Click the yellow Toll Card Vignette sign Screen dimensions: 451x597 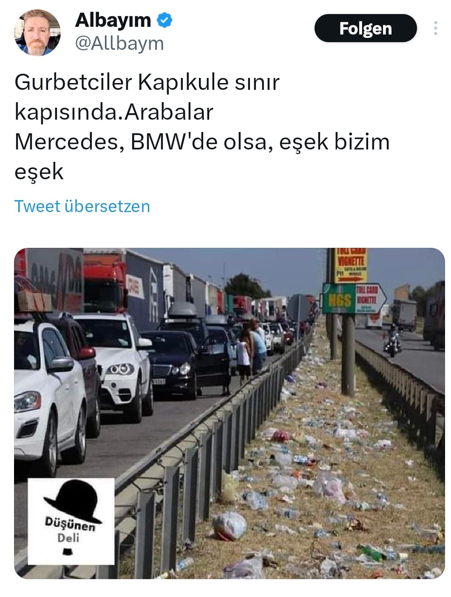click(351, 265)
